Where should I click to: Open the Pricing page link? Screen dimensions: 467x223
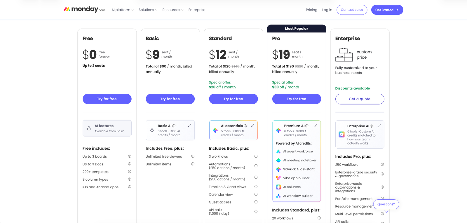[x=311, y=10]
